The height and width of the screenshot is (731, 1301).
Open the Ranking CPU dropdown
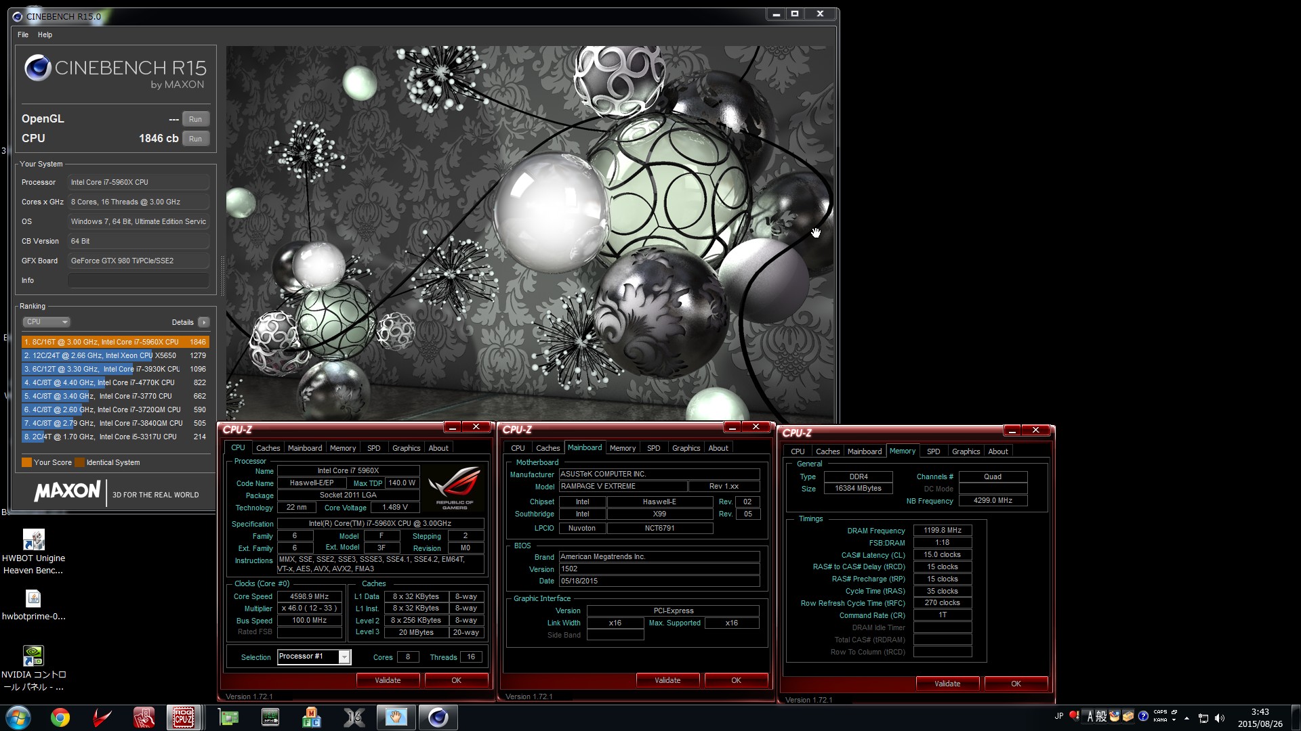click(46, 322)
